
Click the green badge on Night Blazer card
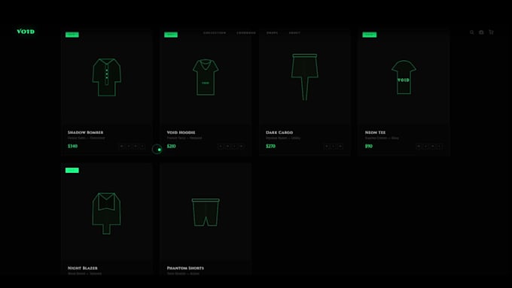[72, 170]
